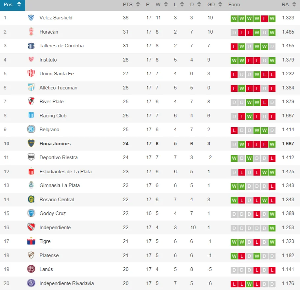Viewport: 300px width, 290px height.
Task: Click the RA column header
Action: (x=285, y=5)
